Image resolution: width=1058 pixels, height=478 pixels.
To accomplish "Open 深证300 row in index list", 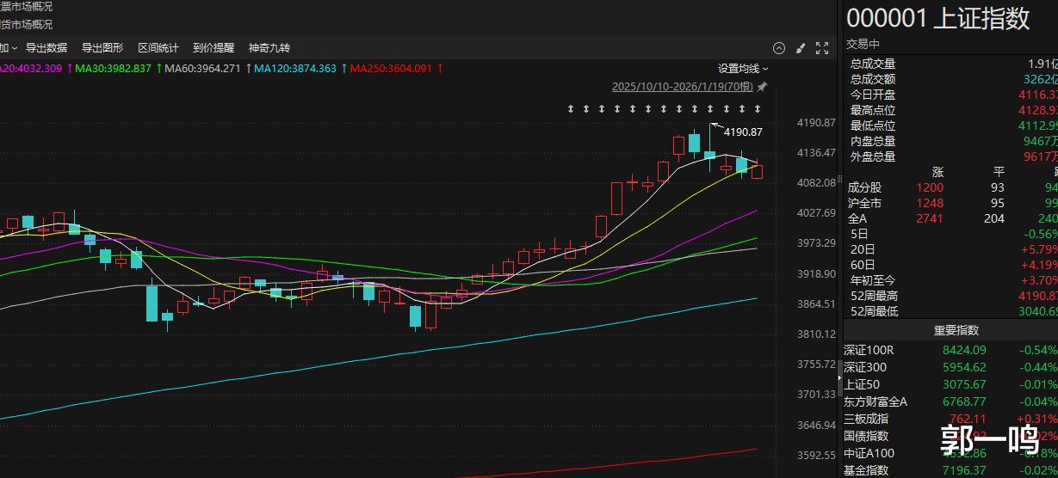I will pos(950,367).
